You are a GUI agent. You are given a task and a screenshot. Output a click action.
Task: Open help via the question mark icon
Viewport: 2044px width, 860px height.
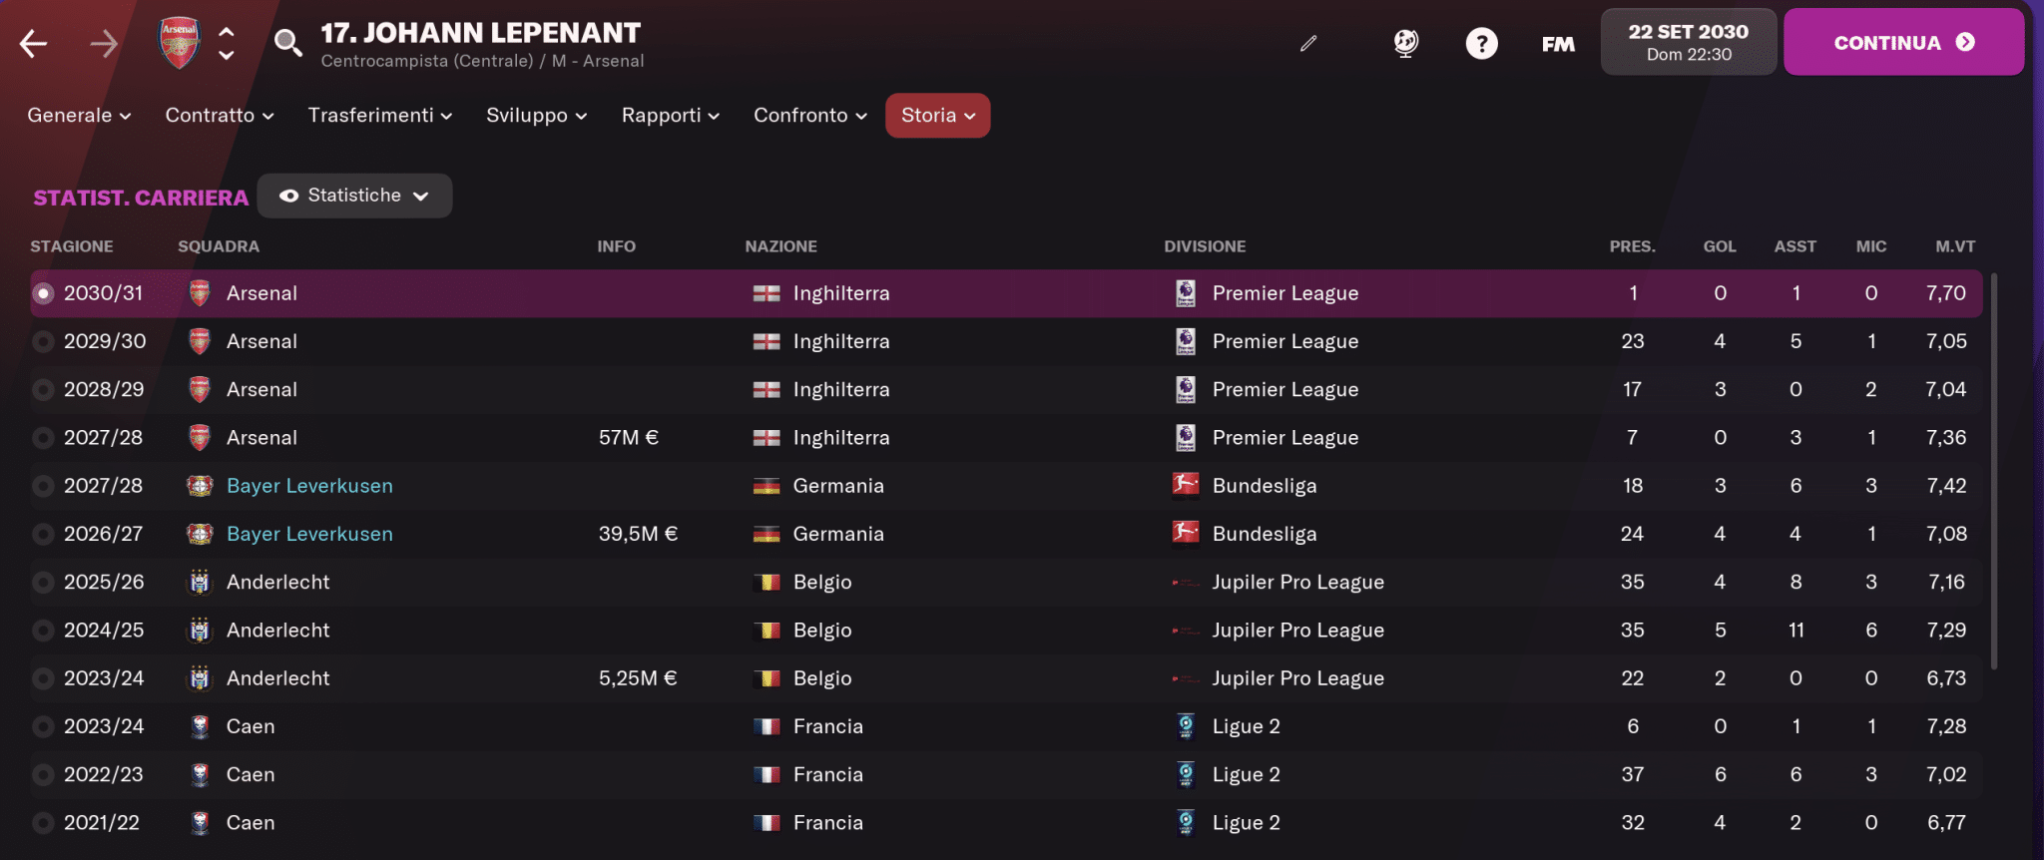1481,43
